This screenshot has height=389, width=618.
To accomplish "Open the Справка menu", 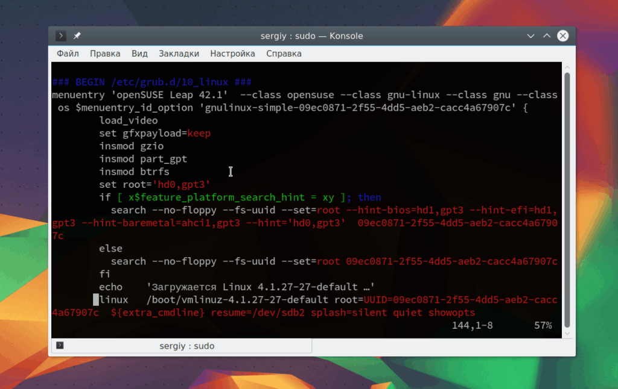I will click(284, 54).
